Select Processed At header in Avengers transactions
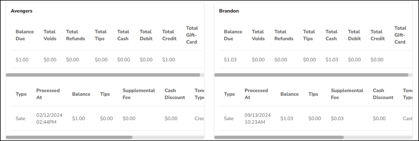The image size is (419, 141). (48, 94)
